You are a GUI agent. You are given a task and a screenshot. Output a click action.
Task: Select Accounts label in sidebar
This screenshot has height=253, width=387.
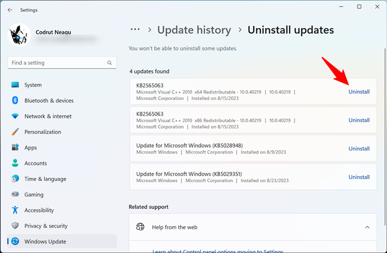point(36,163)
